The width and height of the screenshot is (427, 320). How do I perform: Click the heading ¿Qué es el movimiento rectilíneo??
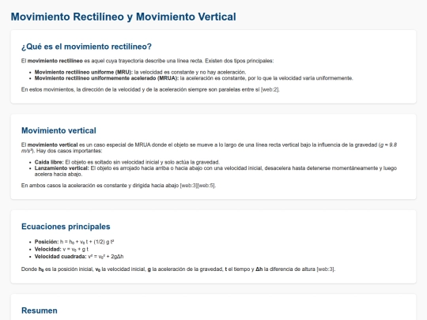click(86, 47)
